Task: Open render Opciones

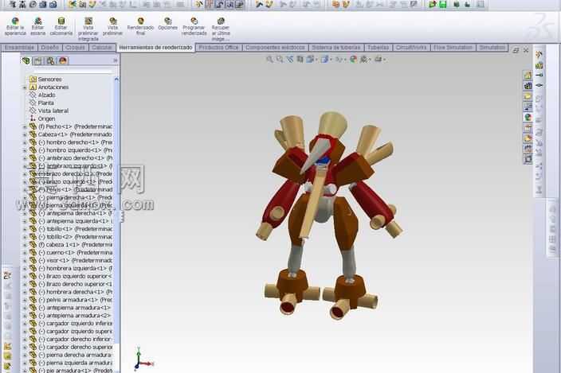Action: (x=168, y=24)
